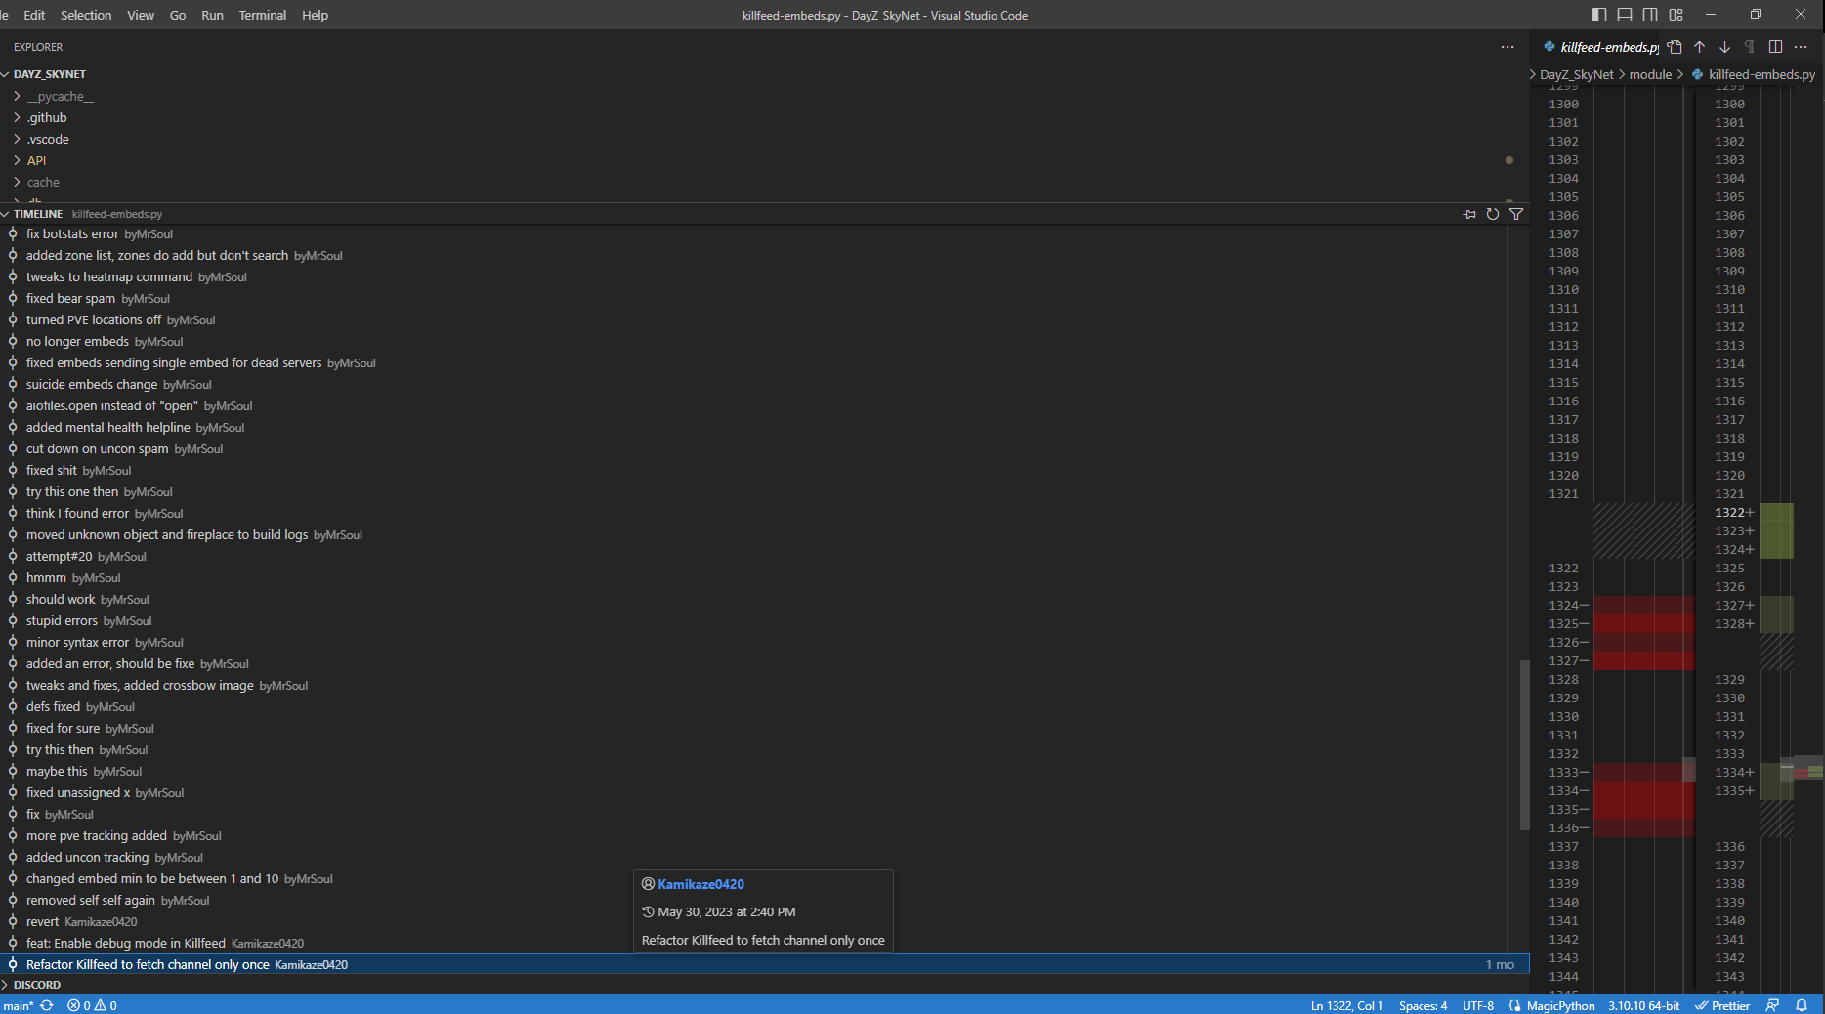
Task: Go to previous change with up arrow
Action: click(1700, 47)
